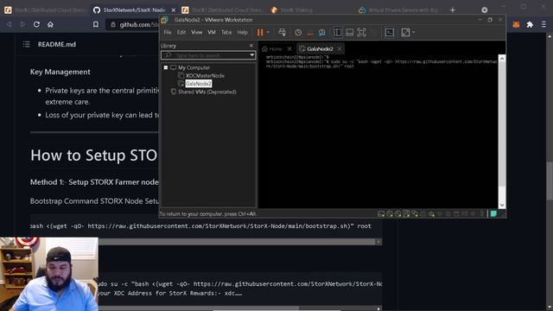Open the VMware VM menu
This screenshot has height=311, width=553.
pos(212,32)
